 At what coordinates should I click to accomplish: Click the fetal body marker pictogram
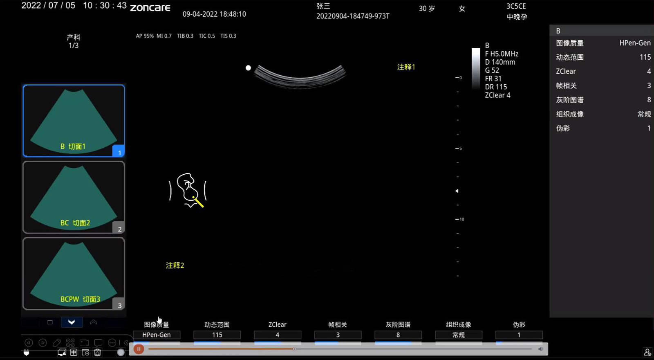pyautogui.click(x=188, y=190)
